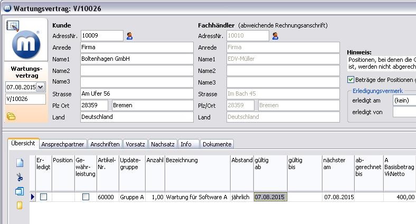Click the copy position icon

tap(20, 191)
